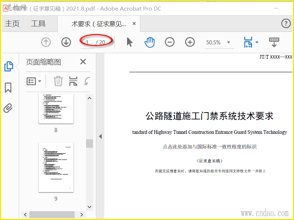Minimize the Acrobat window
Screen dimensions: 294x220
point(276,8)
